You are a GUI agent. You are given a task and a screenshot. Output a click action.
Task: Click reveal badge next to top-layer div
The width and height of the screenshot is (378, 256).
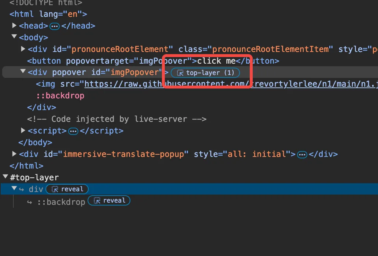click(67, 189)
